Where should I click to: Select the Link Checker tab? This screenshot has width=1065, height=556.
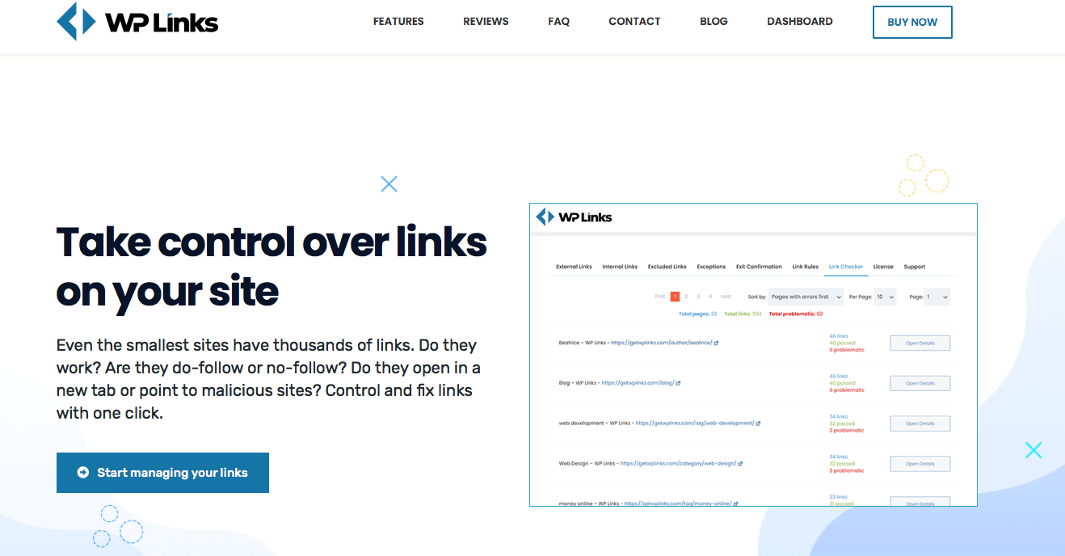pos(846,267)
